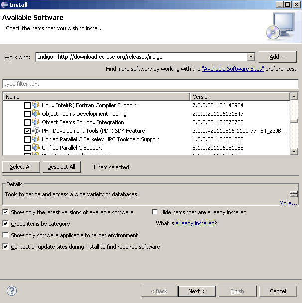Image resolution: width=302 pixels, height=303 pixels.
Task: Click version 1.0.3.201106081058 cell
Action: point(218,139)
